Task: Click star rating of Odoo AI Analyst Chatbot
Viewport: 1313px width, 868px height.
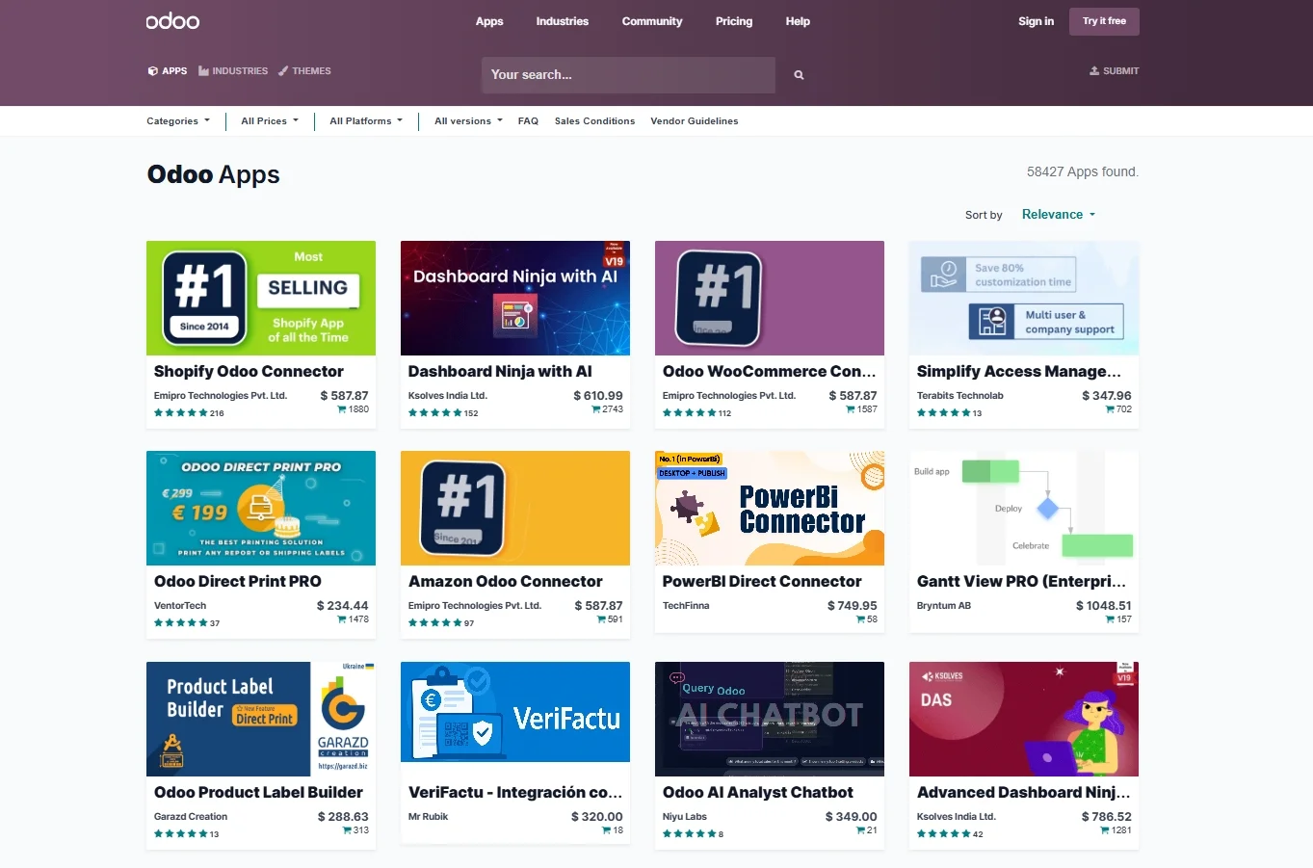Action: [690, 834]
